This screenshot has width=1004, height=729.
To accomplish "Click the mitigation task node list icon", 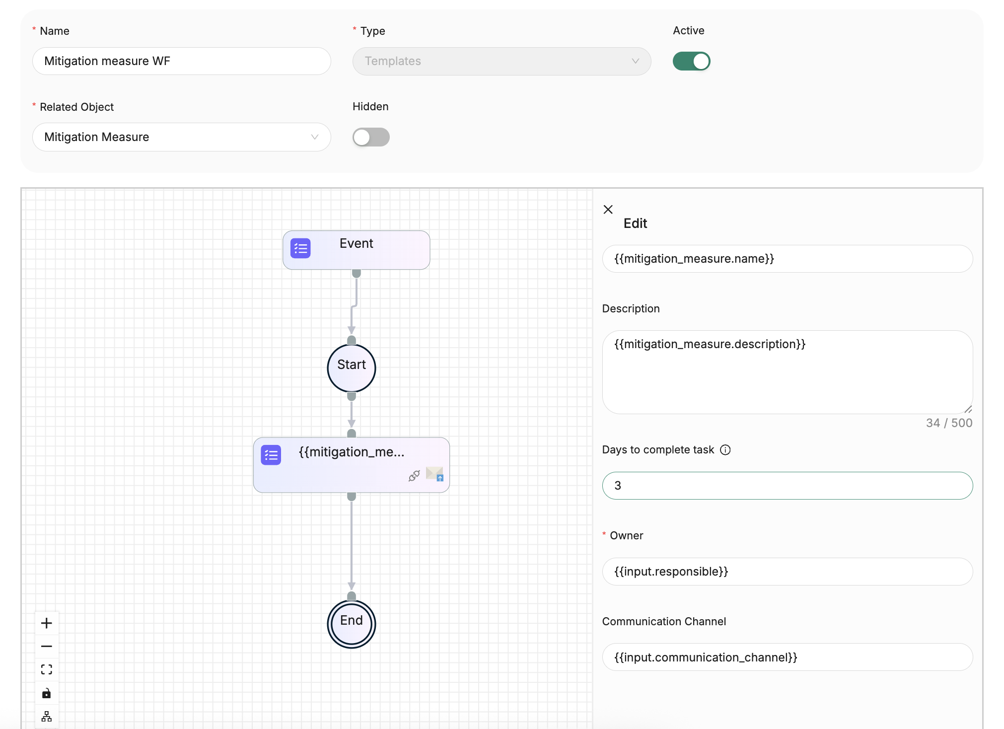I will pos(271,455).
